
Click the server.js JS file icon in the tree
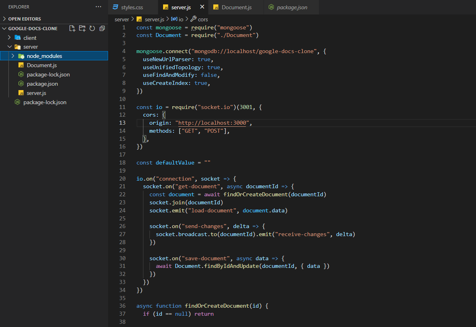point(21,93)
